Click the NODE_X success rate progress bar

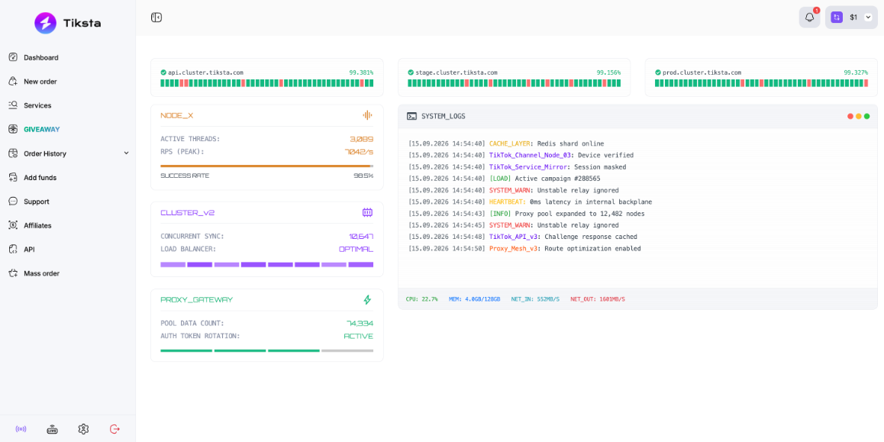pyautogui.click(x=266, y=166)
